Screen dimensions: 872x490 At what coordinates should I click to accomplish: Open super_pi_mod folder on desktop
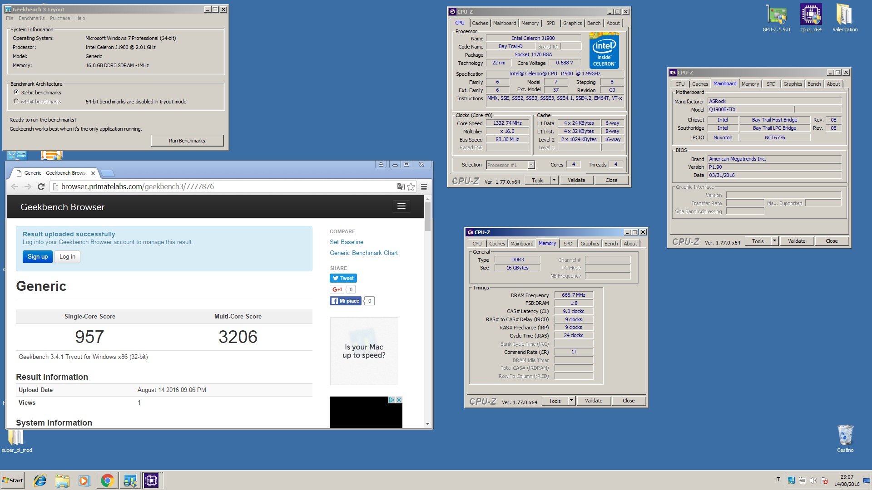tap(17, 441)
